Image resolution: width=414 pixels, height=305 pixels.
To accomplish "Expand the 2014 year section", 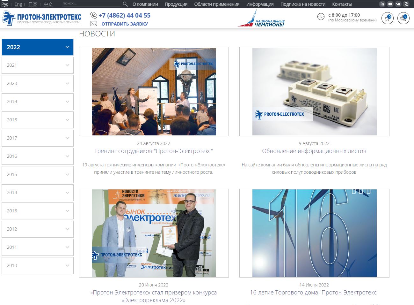I will [x=38, y=193].
